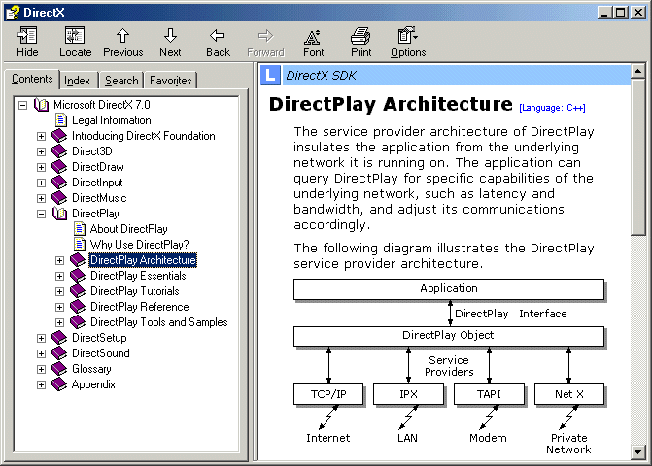This screenshot has width=652, height=466.
Task: Open the Favorites tab
Action: pos(171,81)
